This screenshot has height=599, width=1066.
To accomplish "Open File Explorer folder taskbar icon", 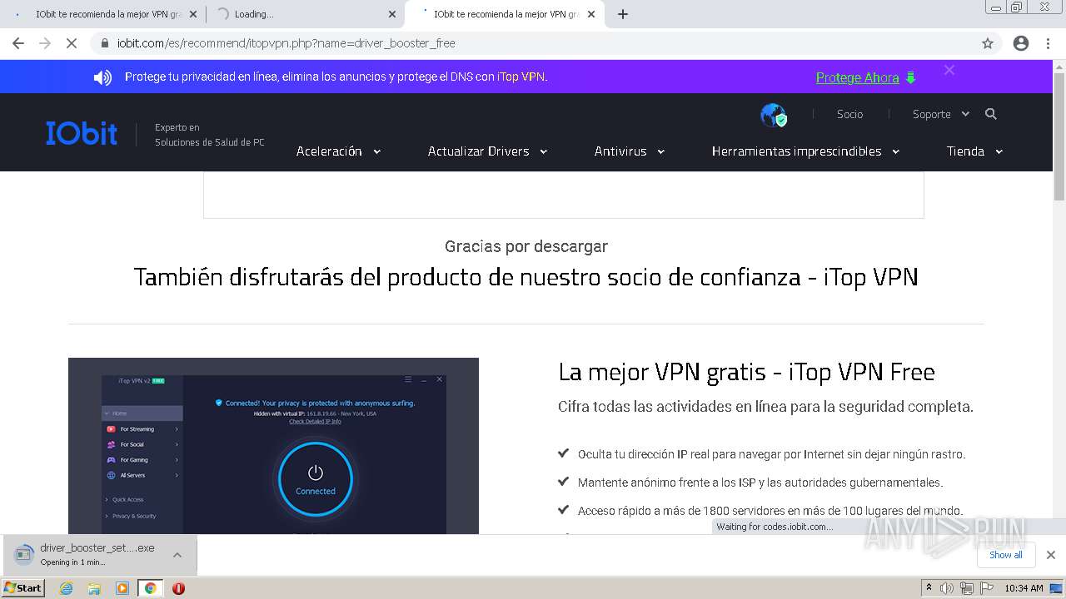I will (94, 588).
